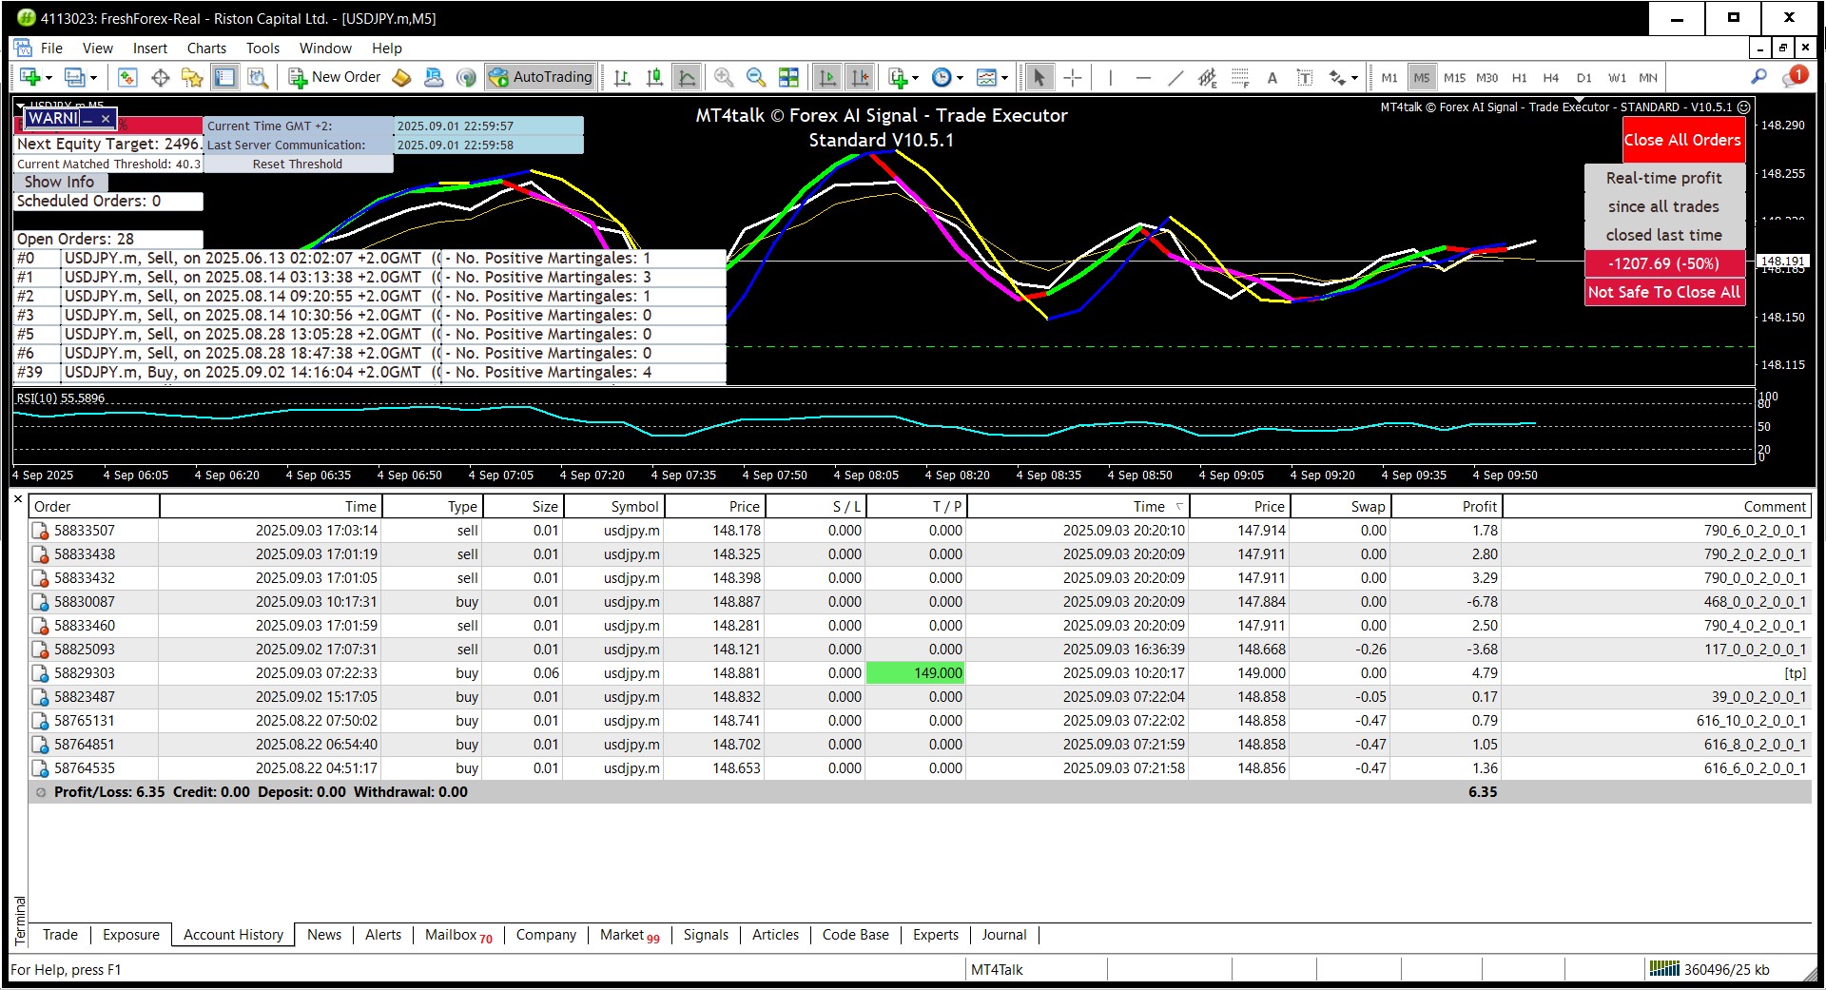Image resolution: width=1826 pixels, height=990 pixels.
Task: Open the chat notifications icon
Action: [x=1794, y=77]
